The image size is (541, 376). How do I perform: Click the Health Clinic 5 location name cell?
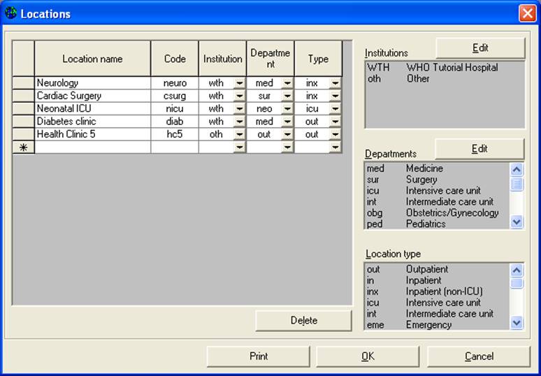[x=93, y=134]
